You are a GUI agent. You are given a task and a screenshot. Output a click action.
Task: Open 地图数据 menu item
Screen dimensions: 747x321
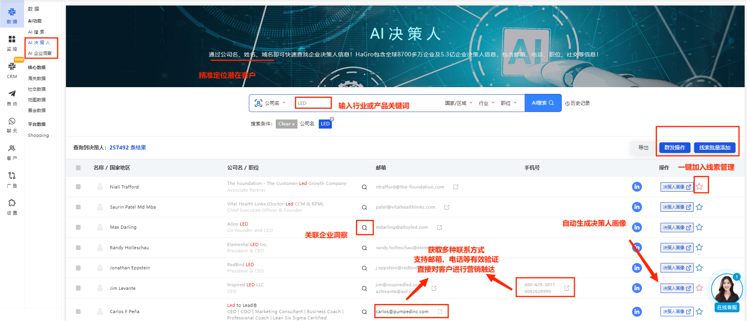[x=37, y=100]
